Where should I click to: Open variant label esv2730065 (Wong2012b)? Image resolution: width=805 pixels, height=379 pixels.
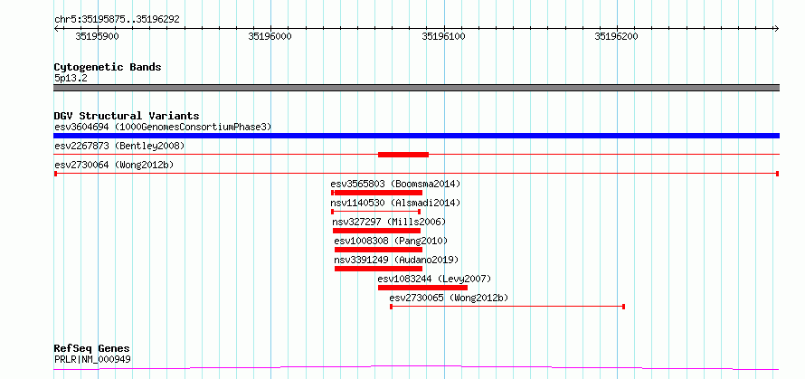tap(450, 298)
